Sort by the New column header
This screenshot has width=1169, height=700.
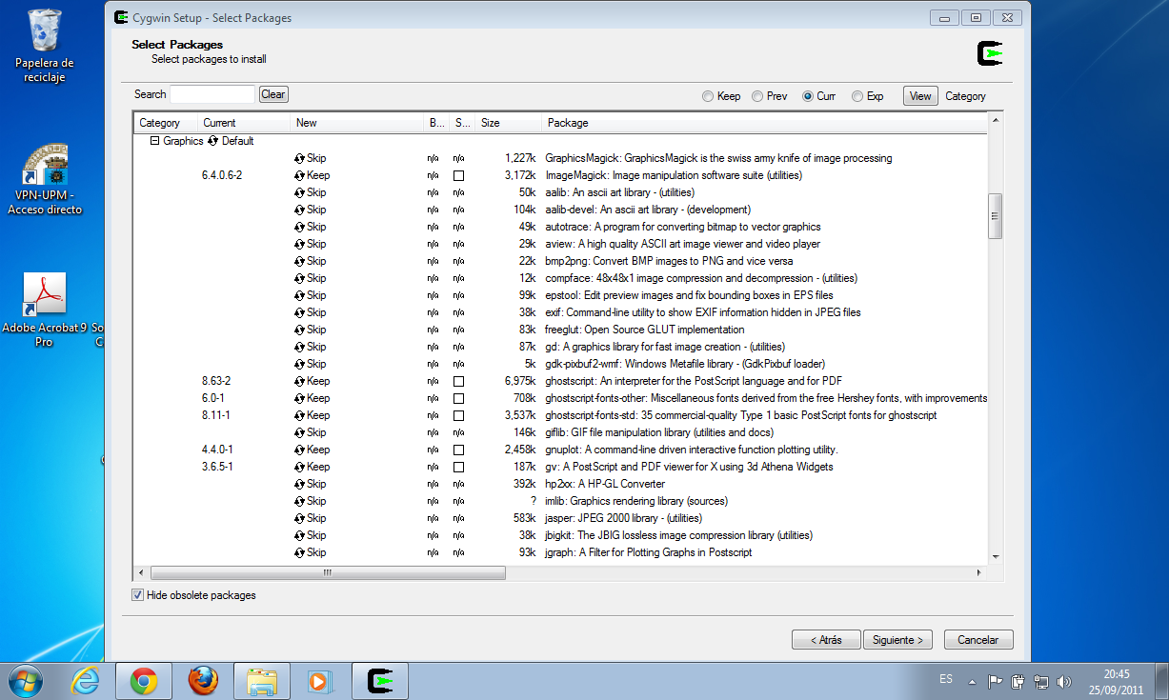(x=356, y=123)
